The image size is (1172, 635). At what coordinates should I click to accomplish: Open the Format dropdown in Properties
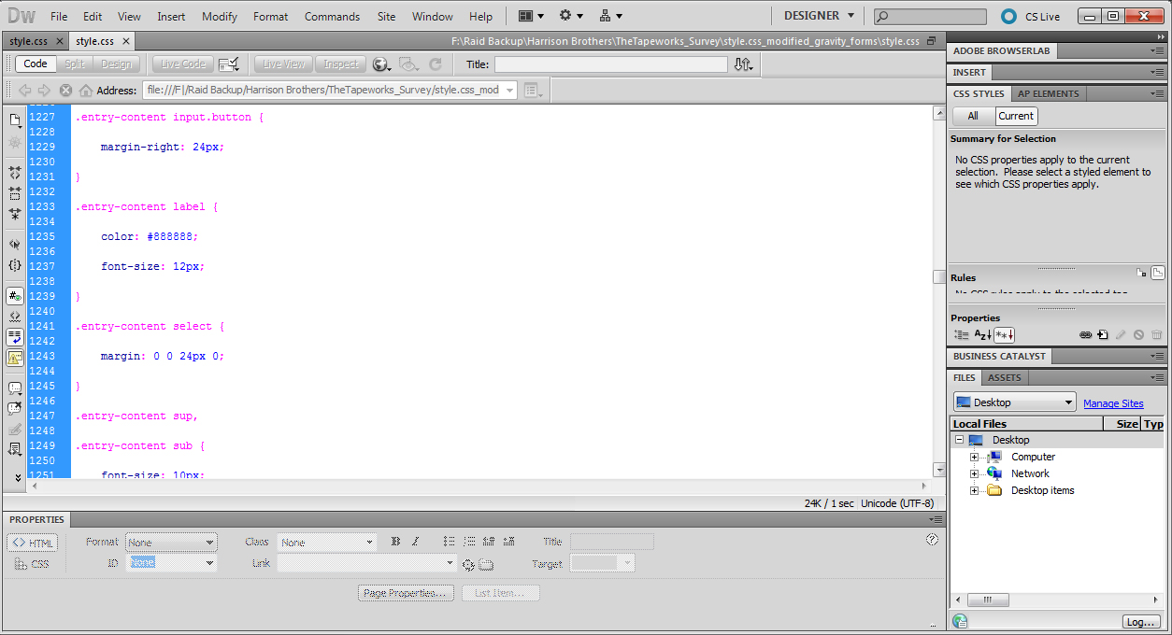(171, 542)
